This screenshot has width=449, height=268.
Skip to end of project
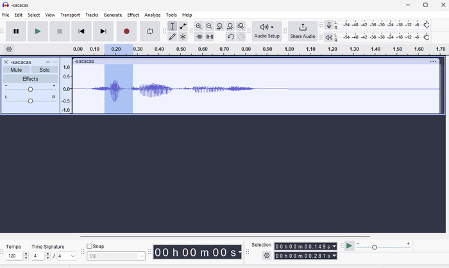103,31
